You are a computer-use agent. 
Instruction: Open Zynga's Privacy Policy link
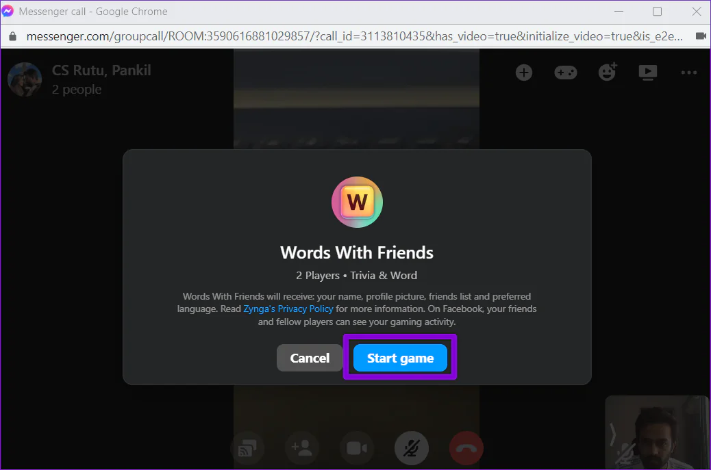pos(288,309)
